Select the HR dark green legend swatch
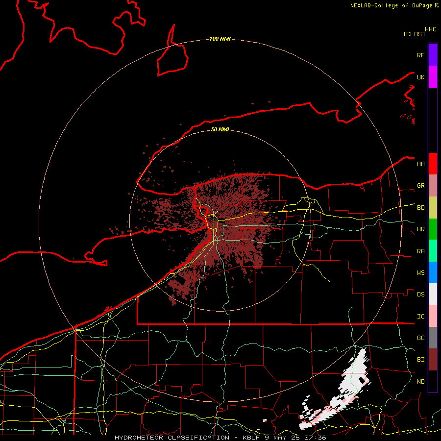The height and width of the screenshot is (441, 441). click(x=433, y=229)
